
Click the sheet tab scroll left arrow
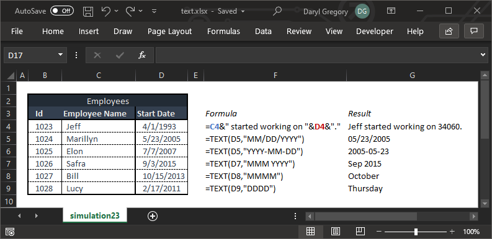click(19, 215)
